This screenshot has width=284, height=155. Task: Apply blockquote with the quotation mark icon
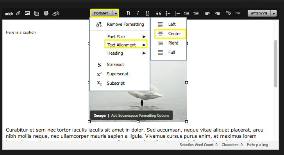(x=159, y=13)
